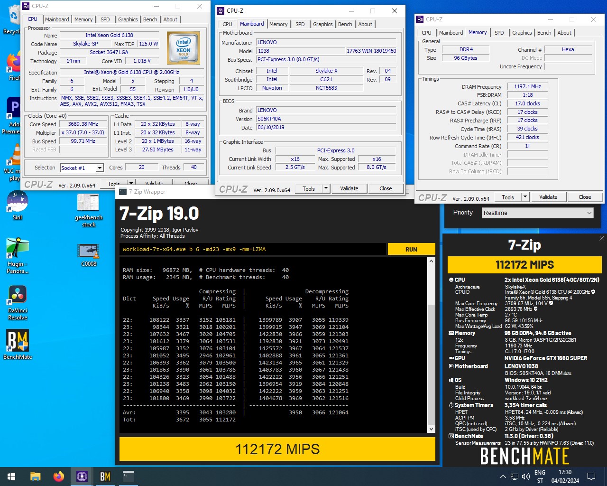Open About tab in right CPU-Z window
607x486 pixels.
tap(564, 33)
